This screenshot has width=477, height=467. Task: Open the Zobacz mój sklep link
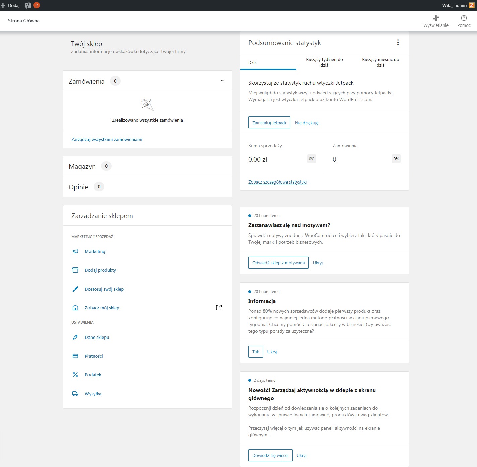click(102, 308)
